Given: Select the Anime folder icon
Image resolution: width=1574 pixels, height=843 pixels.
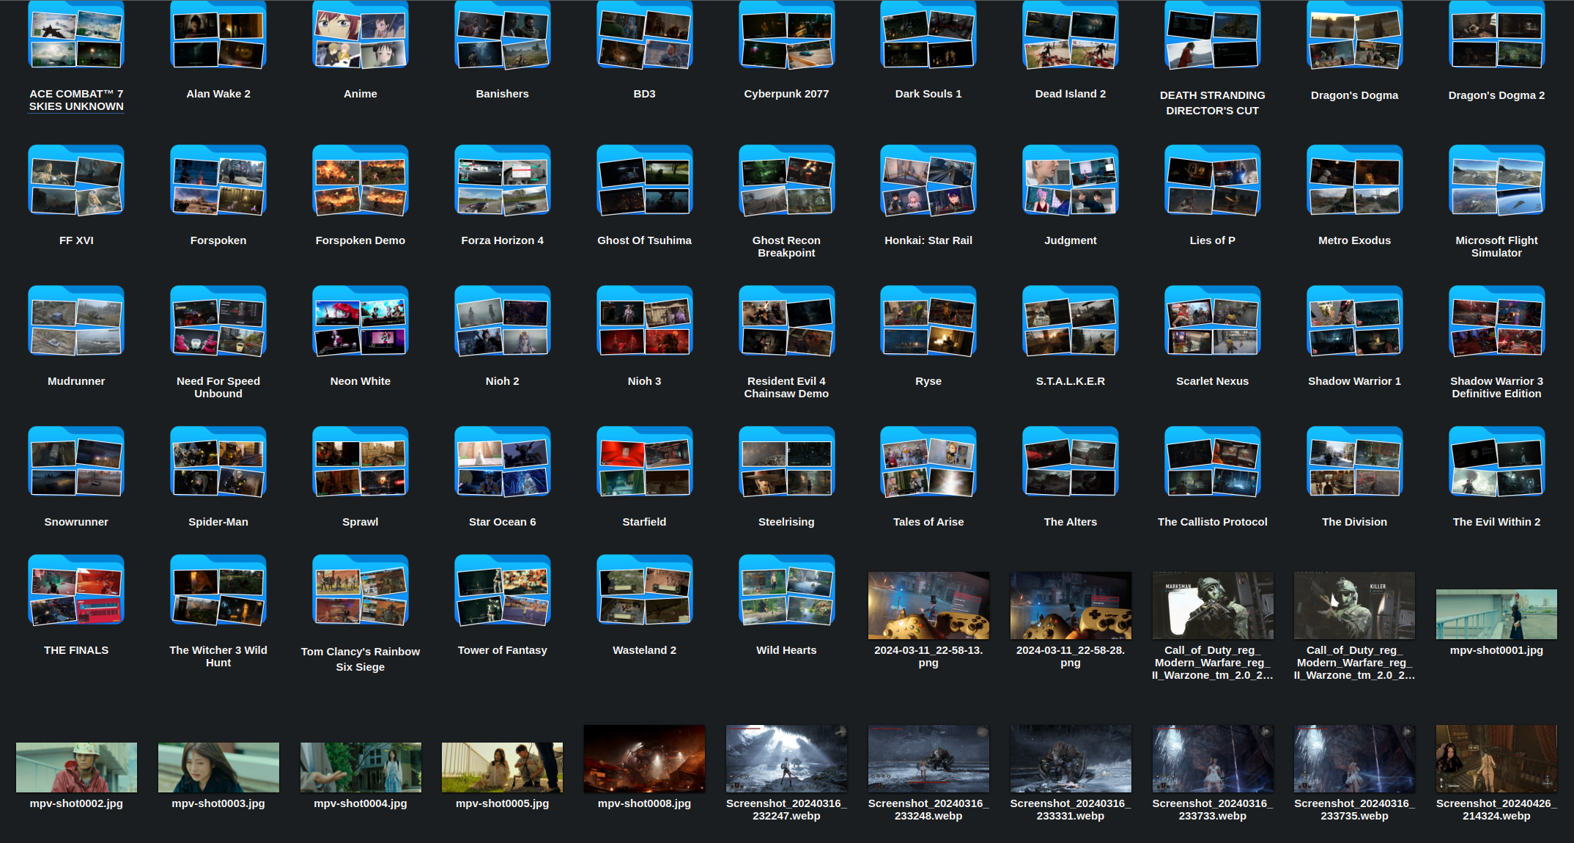Looking at the screenshot, I should 361,34.
